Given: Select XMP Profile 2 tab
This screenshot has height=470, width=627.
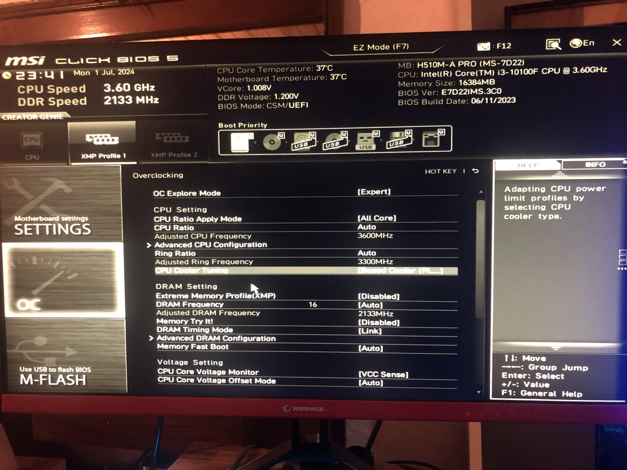Looking at the screenshot, I should [x=173, y=143].
